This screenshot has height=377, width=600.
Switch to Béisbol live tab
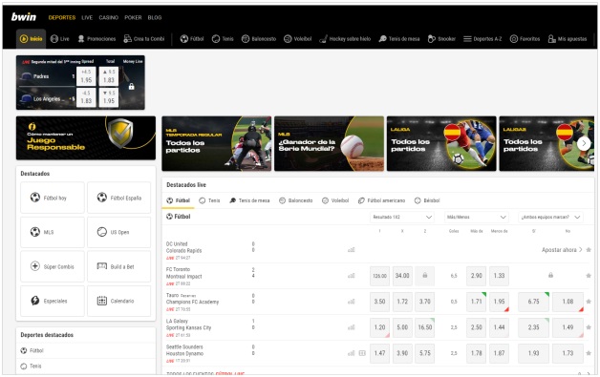pos(427,200)
